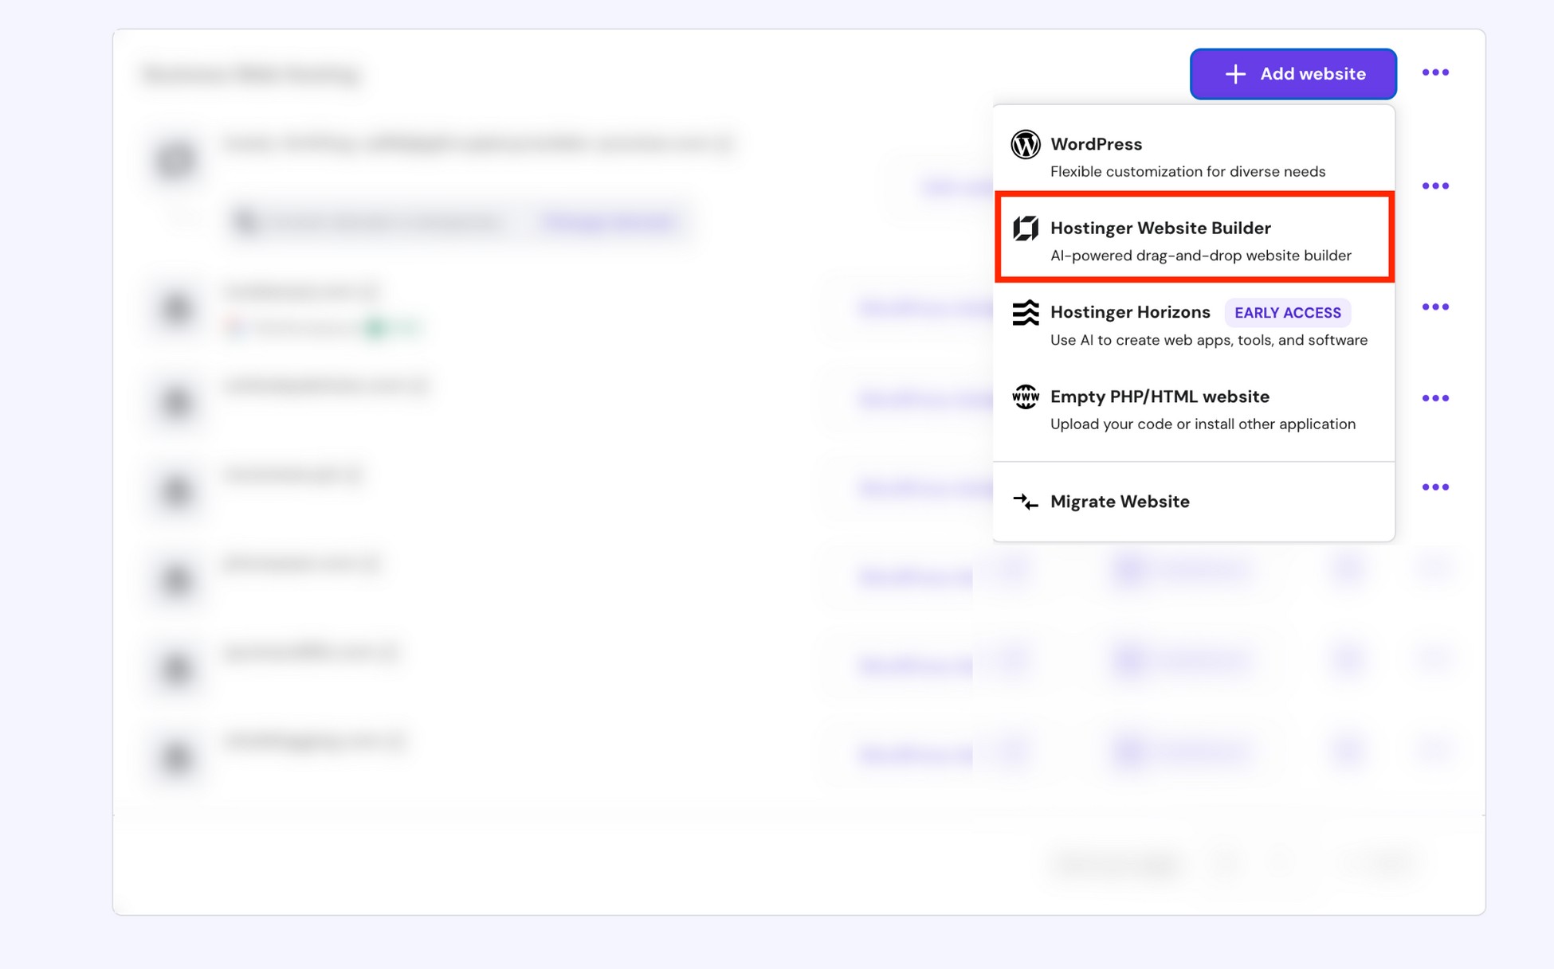Select the Hostinger Horizons waves icon
Screen dimensions: 1554x969
coord(1026,313)
